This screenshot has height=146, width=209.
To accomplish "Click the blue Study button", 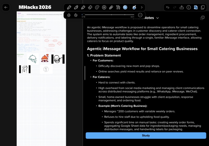I will [x=146, y=135].
